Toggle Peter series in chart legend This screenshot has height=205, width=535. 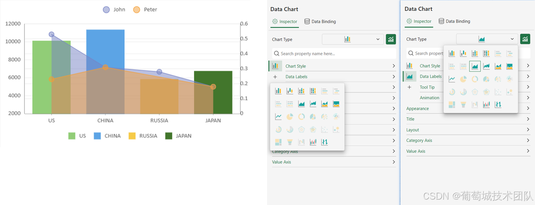[x=145, y=9]
